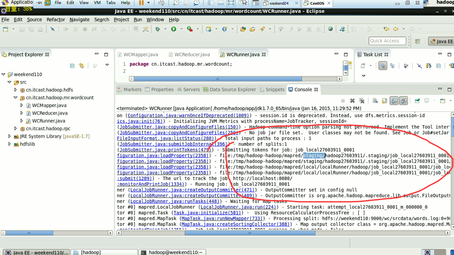Open Debug button dropdown arrow
Viewport: 454px width, 255px height.
pos(165,29)
